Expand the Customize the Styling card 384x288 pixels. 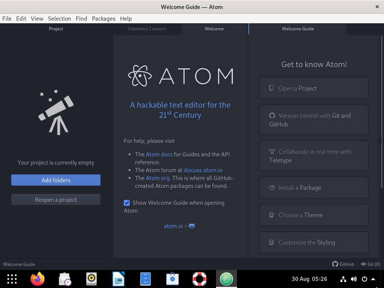[x=314, y=243]
